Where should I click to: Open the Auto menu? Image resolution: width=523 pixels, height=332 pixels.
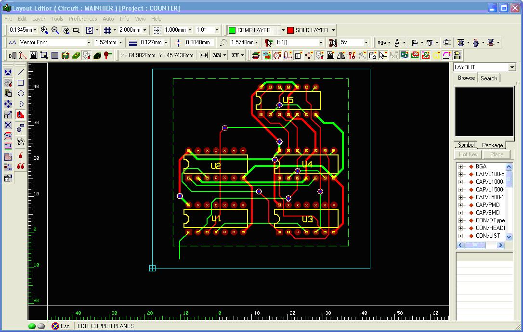click(x=108, y=19)
